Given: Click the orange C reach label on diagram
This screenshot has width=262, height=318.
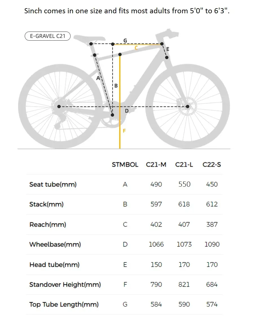Looking at the screenshot, I should click(x=136, y=48).
